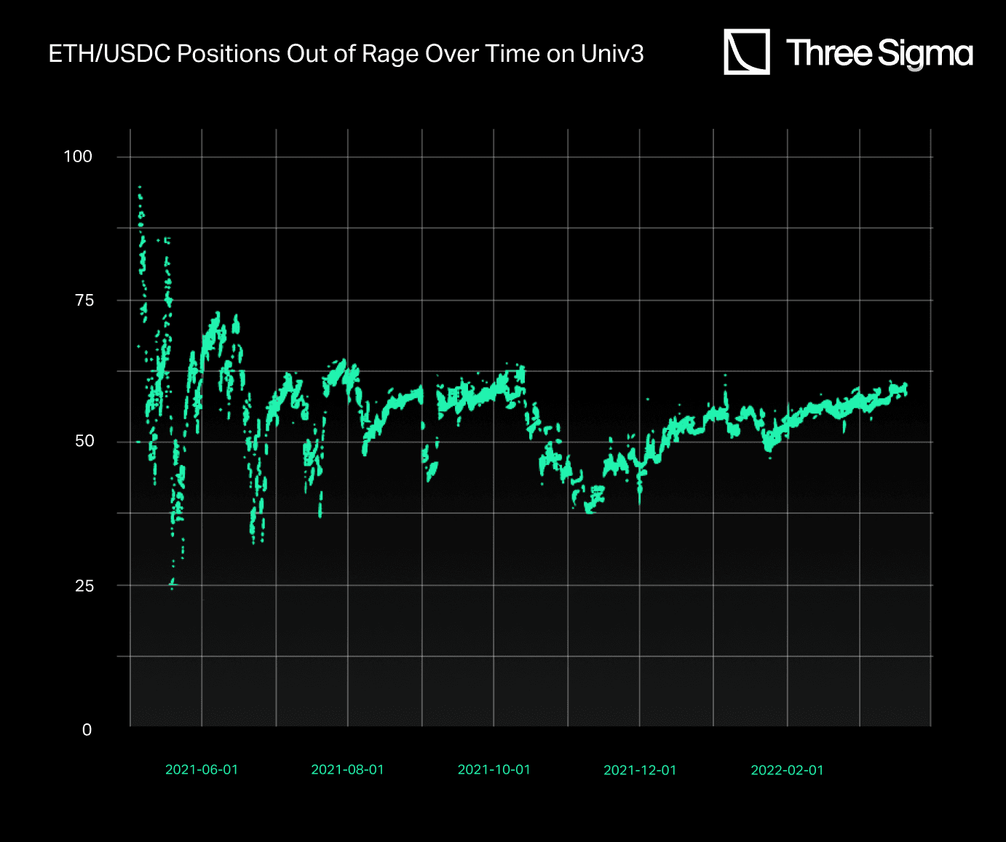Click the y-axis label 100
This screenshot has height=842, width=1006.
78,156
